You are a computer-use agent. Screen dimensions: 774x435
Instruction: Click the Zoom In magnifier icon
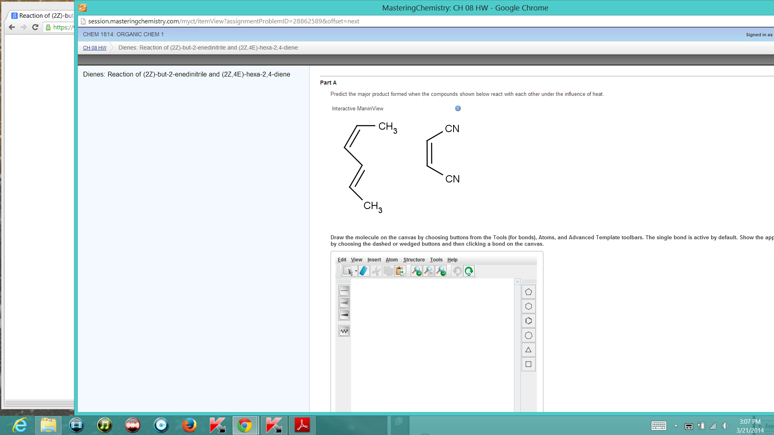tap(416, 271)
